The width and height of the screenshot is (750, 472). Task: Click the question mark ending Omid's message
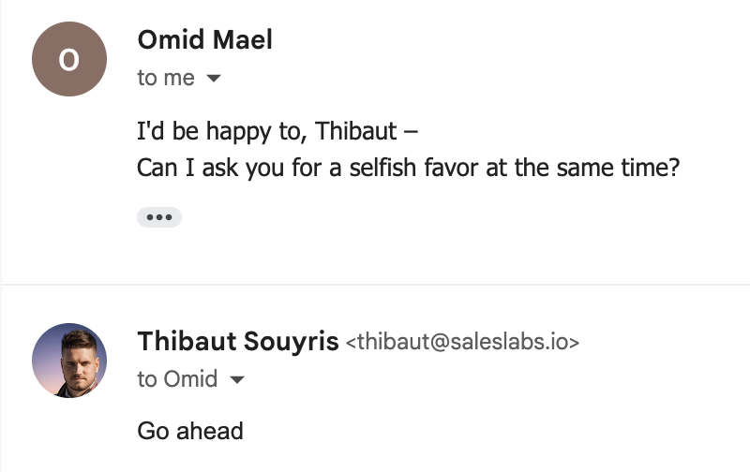[x=672, y=169]
